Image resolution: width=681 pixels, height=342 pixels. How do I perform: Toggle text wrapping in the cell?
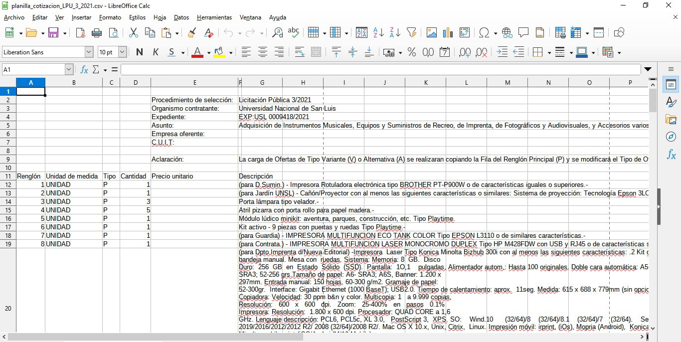tap(300, 52)
